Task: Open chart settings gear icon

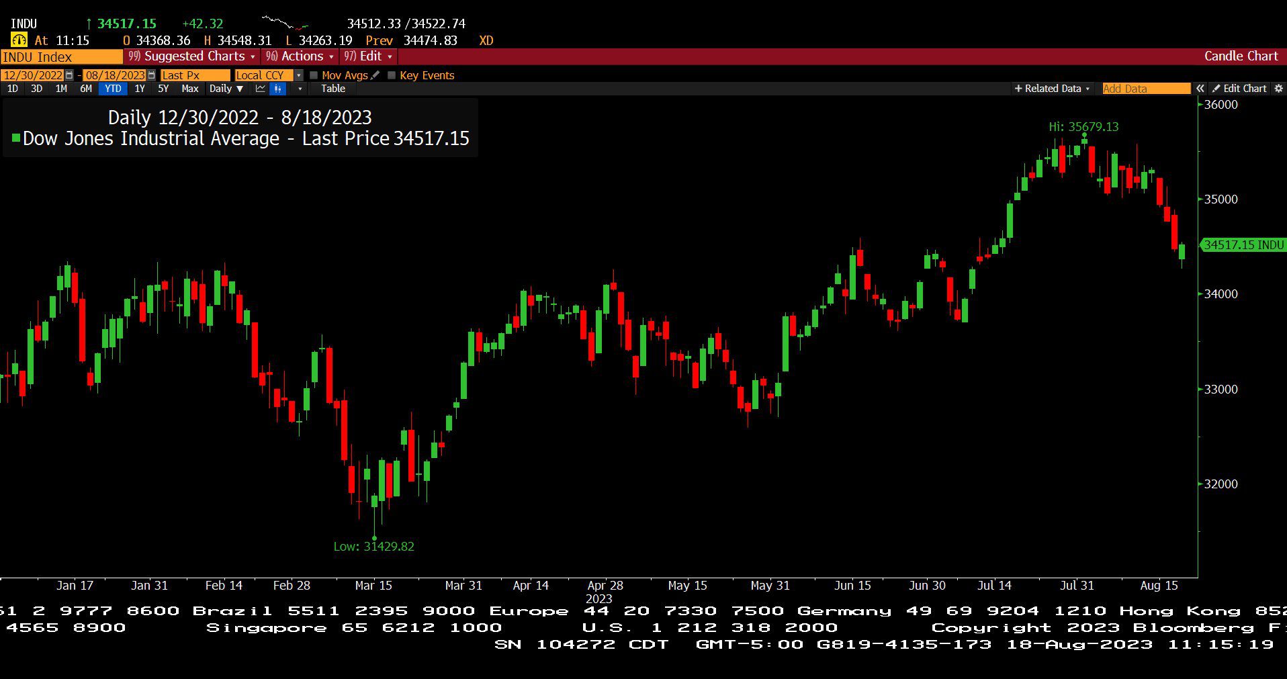Action: click(1278, 89)
